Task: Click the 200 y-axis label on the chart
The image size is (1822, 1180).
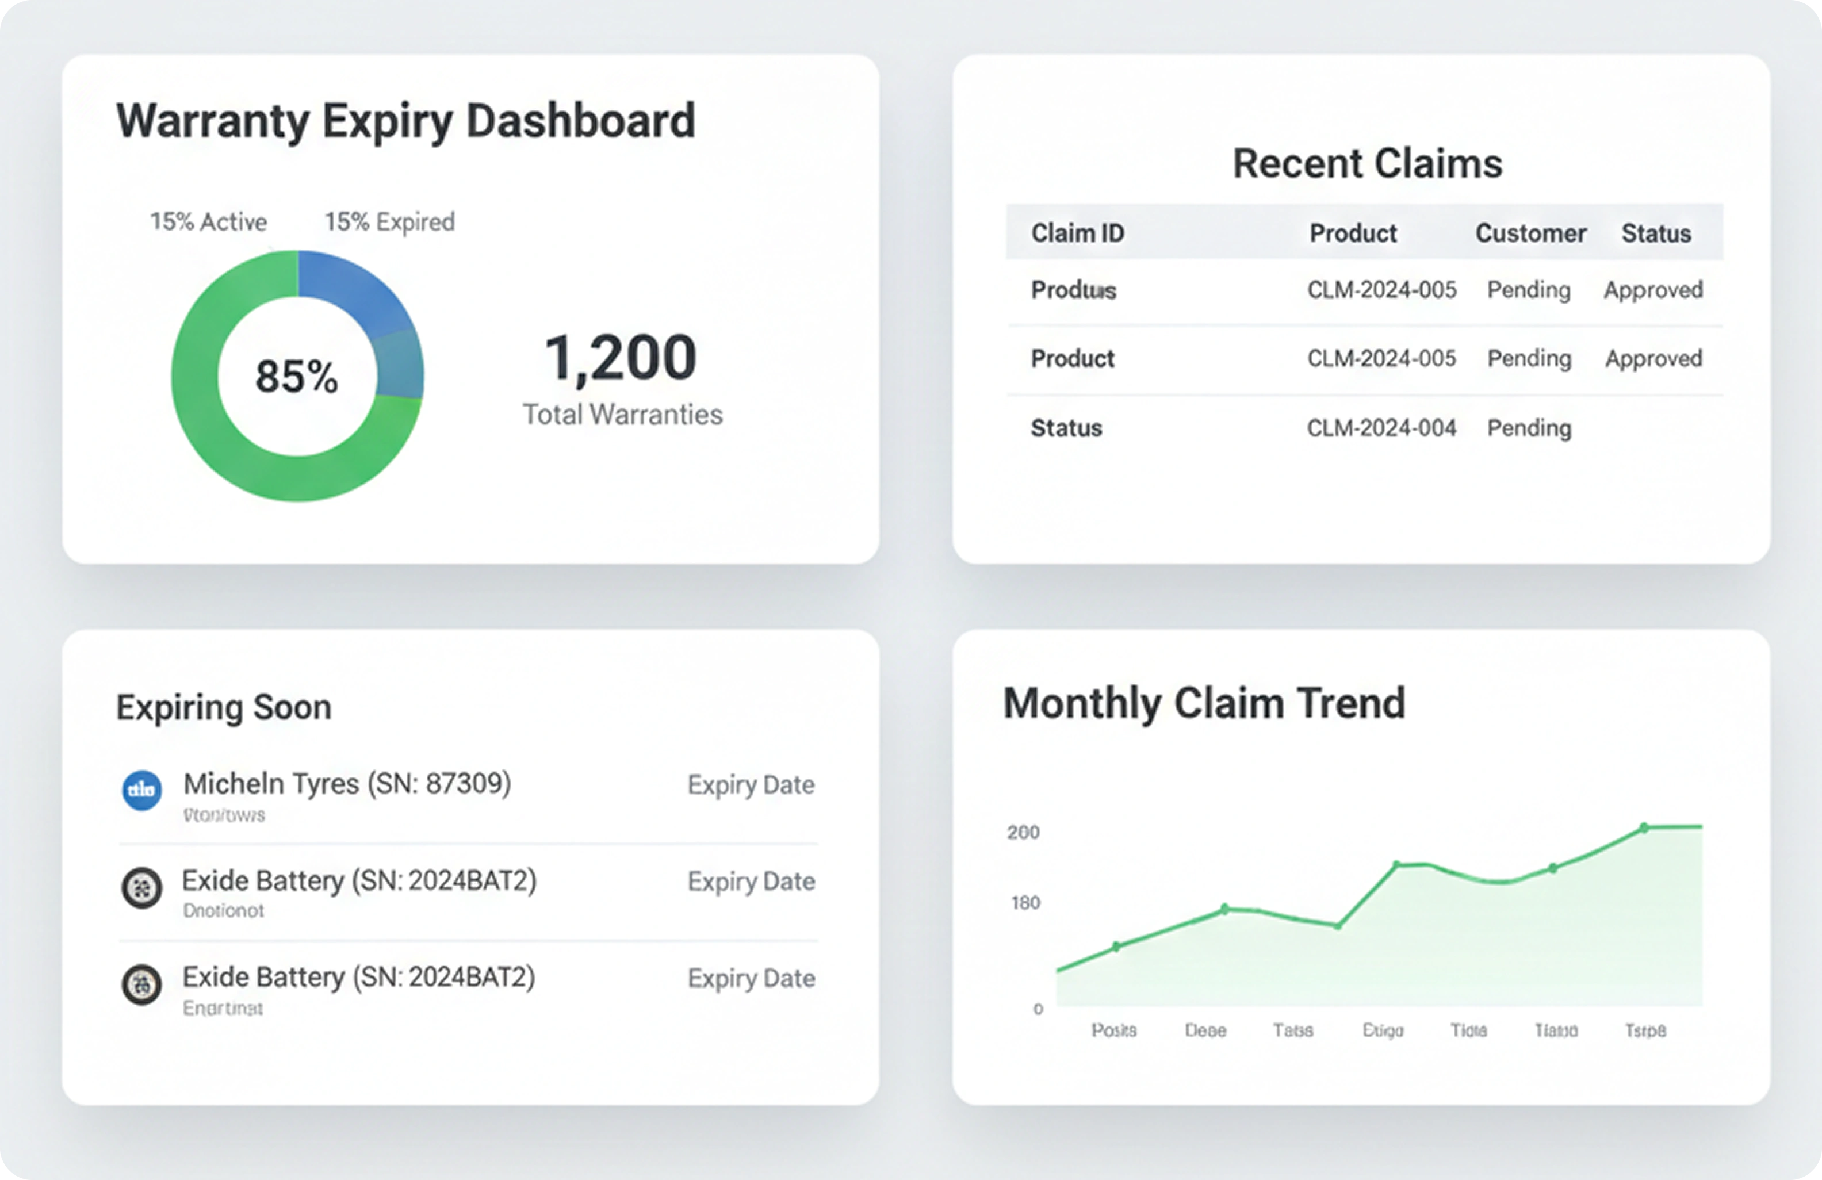Action: pos(1024,833)
